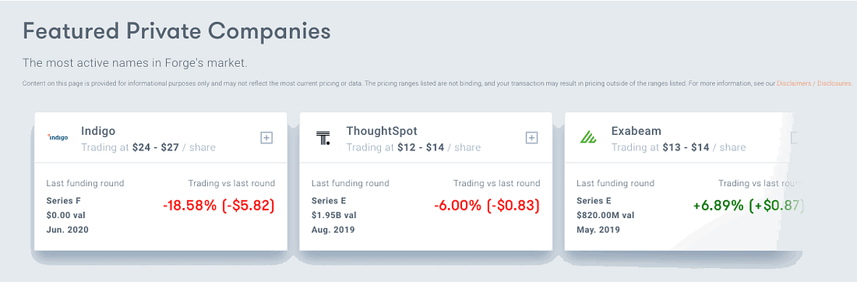Click the Featured Private Companies heading

click(177, 32)
